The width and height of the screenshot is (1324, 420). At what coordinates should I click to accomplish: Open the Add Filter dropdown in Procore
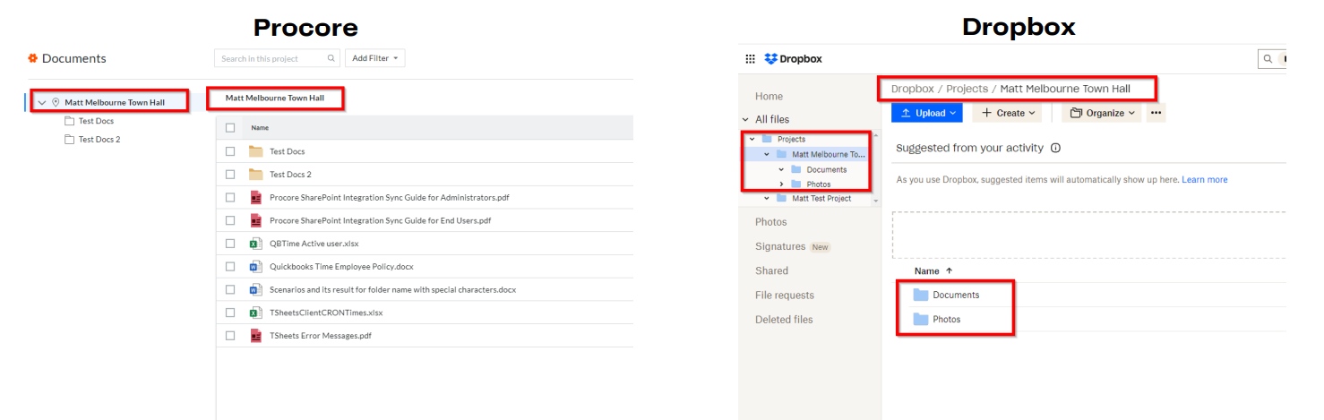pos(374,58)
